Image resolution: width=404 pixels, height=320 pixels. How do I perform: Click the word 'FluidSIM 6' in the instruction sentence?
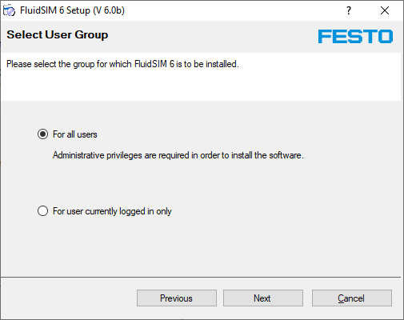point(154,64)
